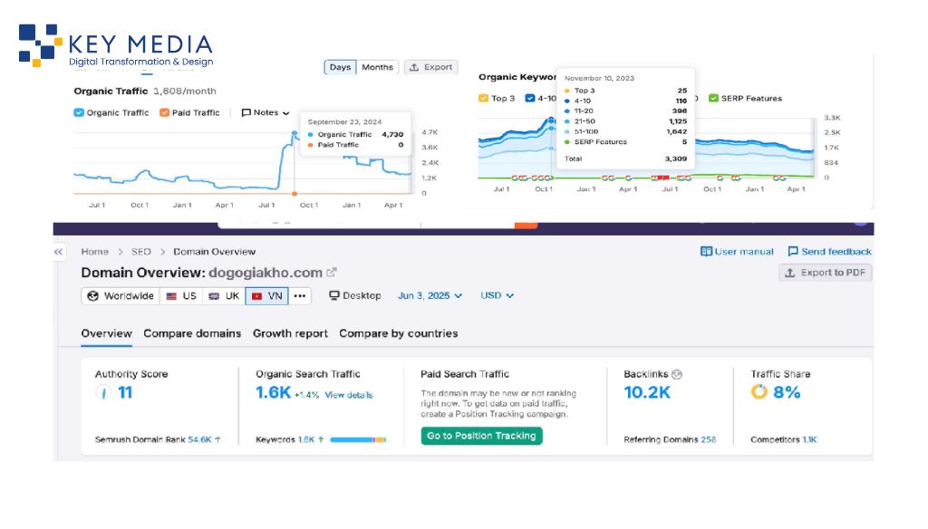The image size is (928, 529).
Task: Click the SEO breadcrumb
Action: coord(140,252)
